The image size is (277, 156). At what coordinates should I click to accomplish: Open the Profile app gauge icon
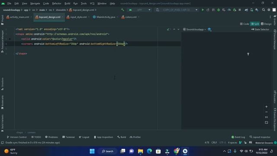pos(229,10)
